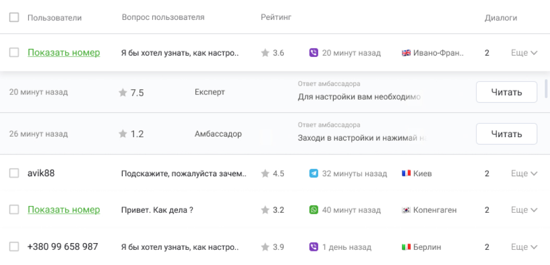The width and height of the screenshot is (550, 265).
Task: Click the Viber icon in the first row
Action: point(314,53)
